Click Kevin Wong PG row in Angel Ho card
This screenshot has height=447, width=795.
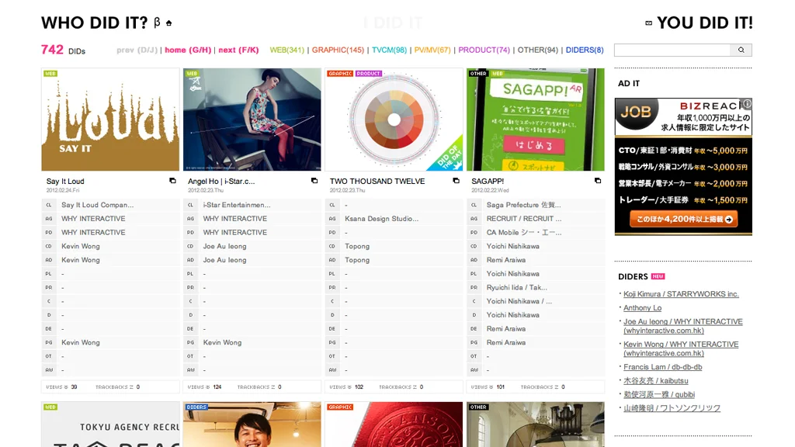pos(222,342)
